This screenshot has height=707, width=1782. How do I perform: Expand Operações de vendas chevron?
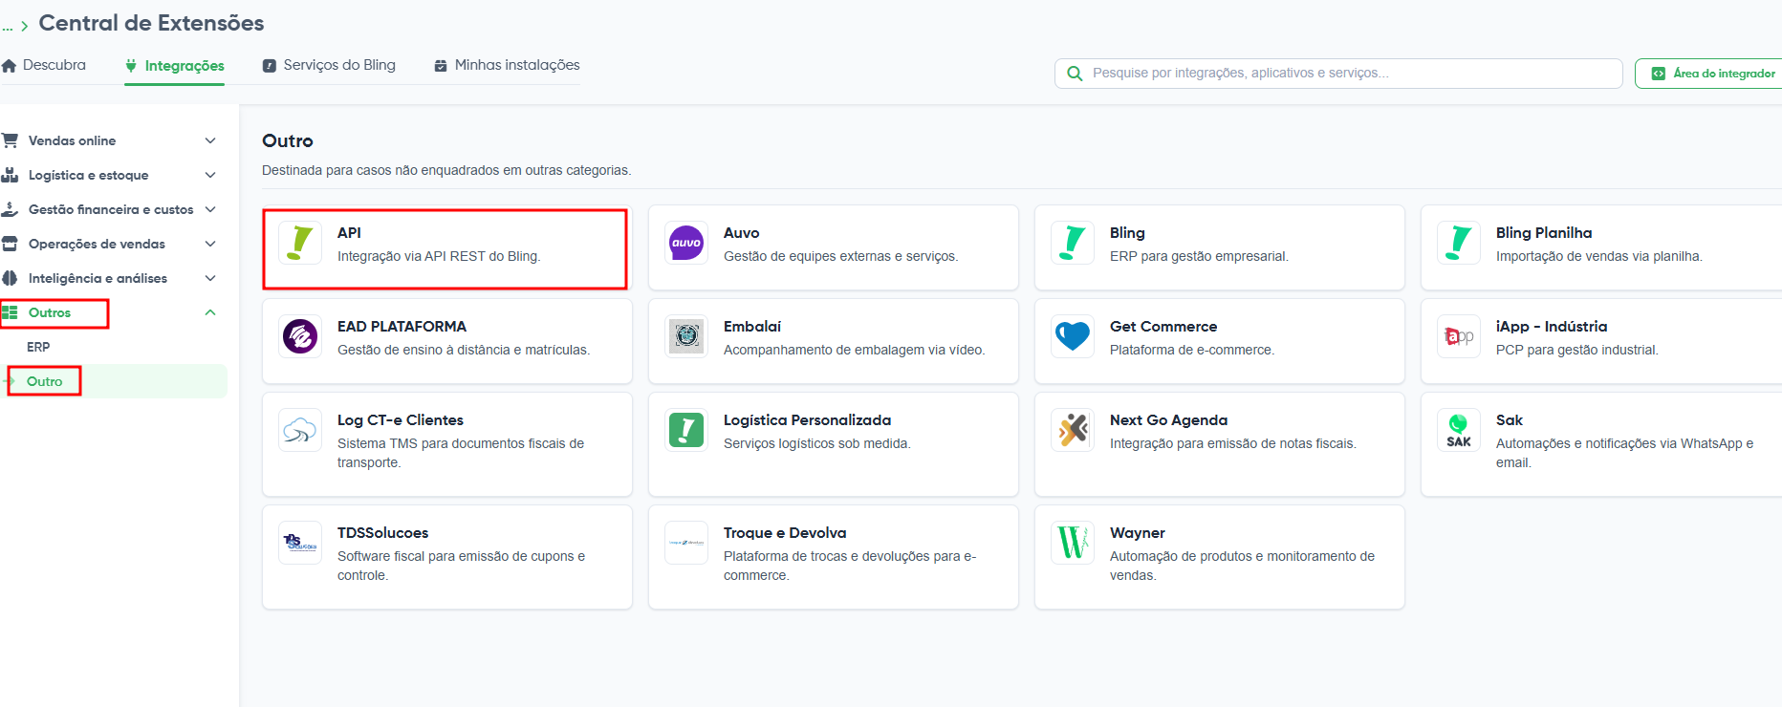click(210, 244)
